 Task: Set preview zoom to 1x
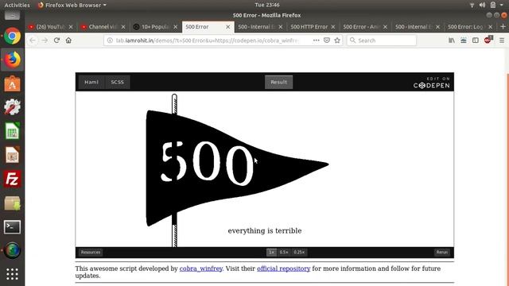point(271,252)
